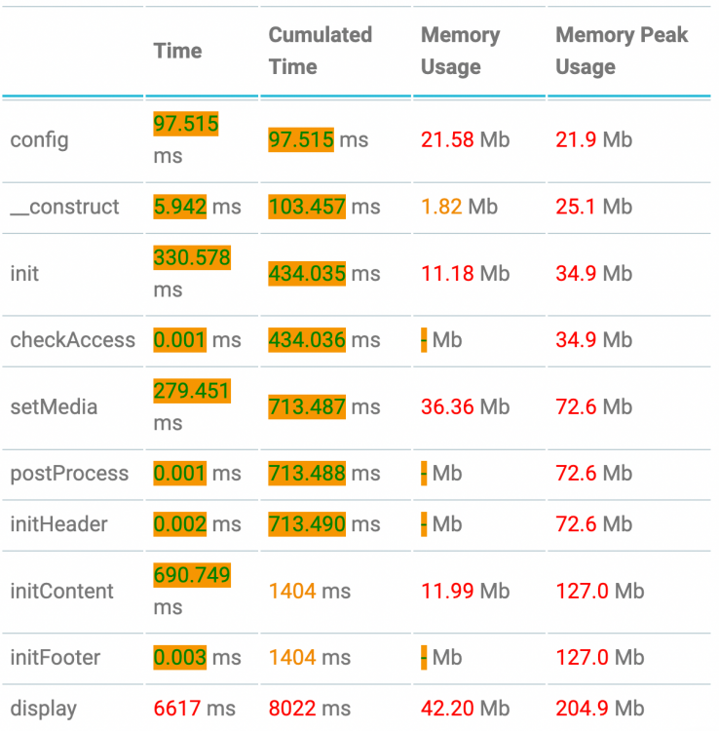Select the initFooter row label
This screenshot has height=731, width=719.
(x=55, y=658)
